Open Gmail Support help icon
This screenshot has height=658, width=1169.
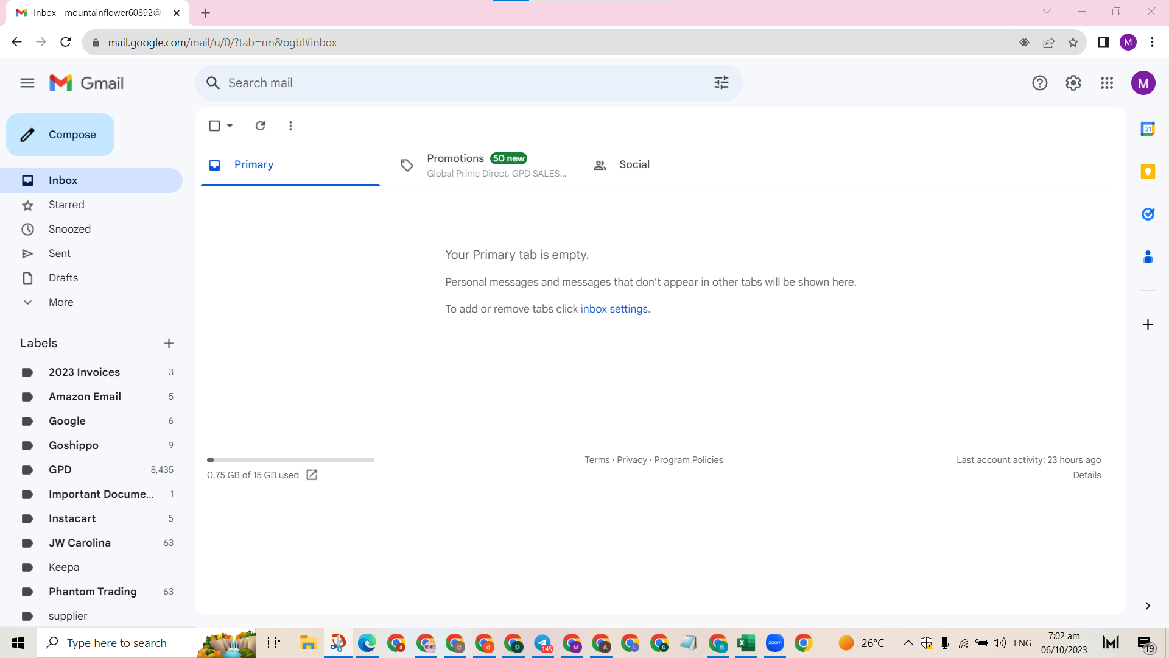pyautogui.click(x=1040, y=83)
